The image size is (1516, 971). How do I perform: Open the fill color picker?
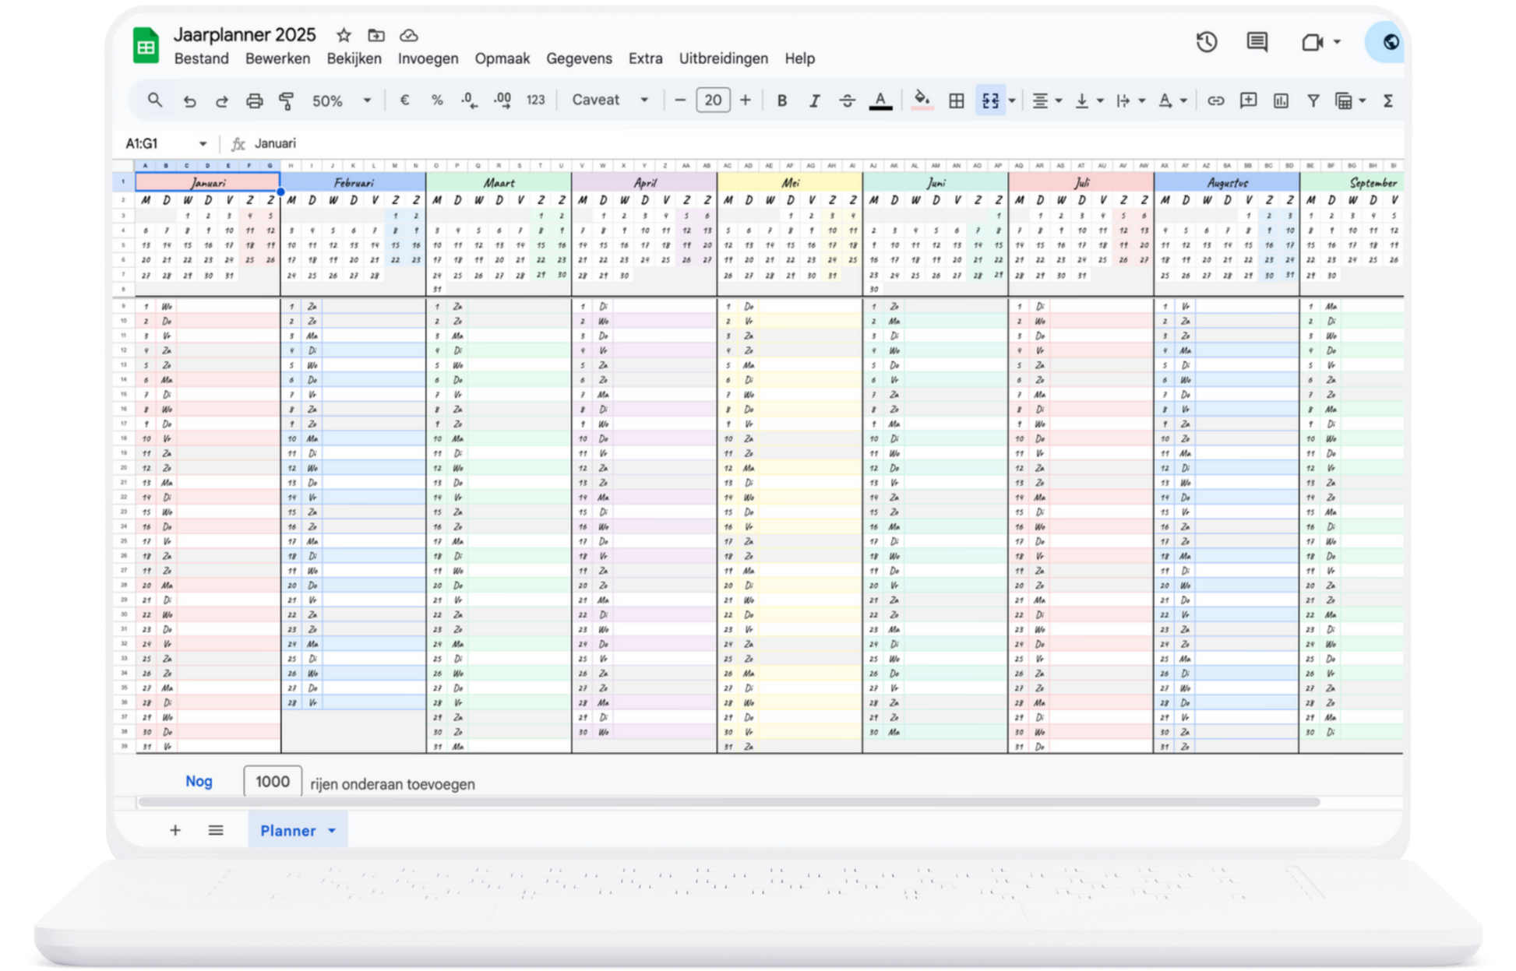pyautogui.click(x=922, y=100)
